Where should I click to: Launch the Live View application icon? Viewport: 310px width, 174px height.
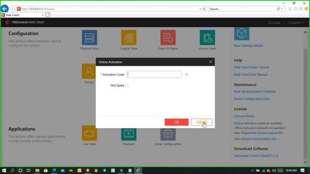pos(89,133)
